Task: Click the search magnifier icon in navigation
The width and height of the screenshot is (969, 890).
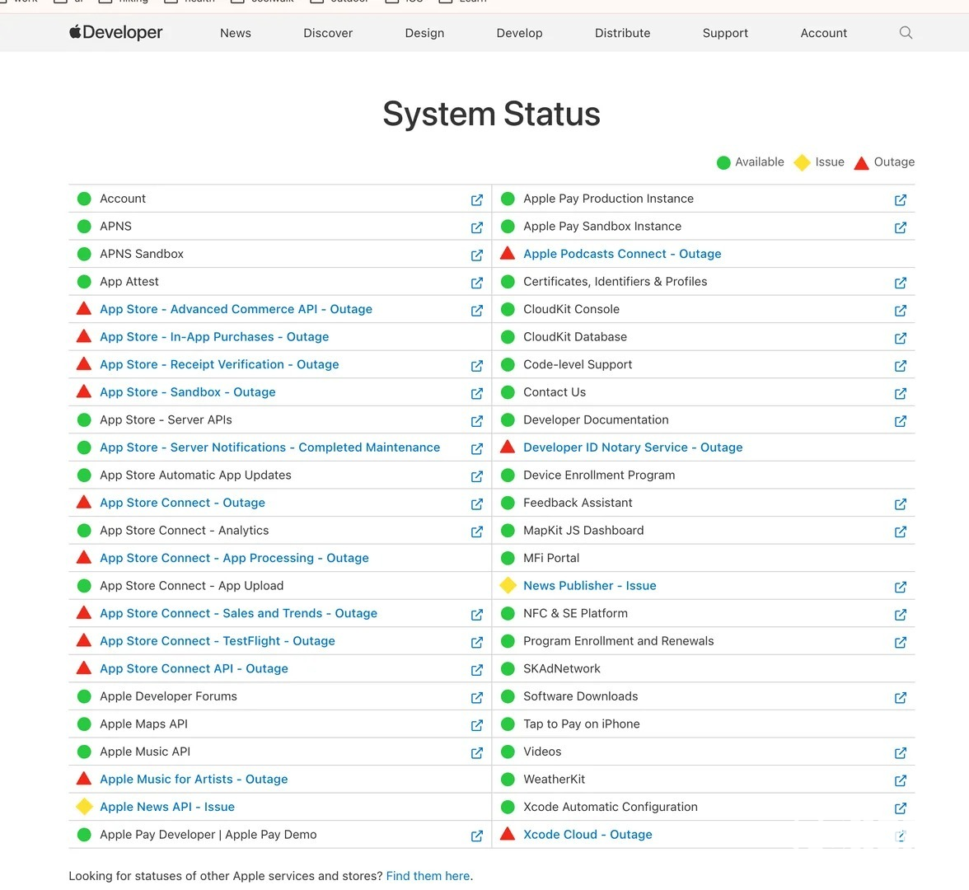Action: pyautogui.click(x=906, y=33)
